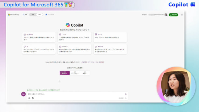Click the icon on stress management card
The height and width of the screenshot is (112, 199).
[x=25, y=34]
